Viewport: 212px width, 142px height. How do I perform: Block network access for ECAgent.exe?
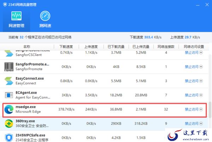pos(192,95)
